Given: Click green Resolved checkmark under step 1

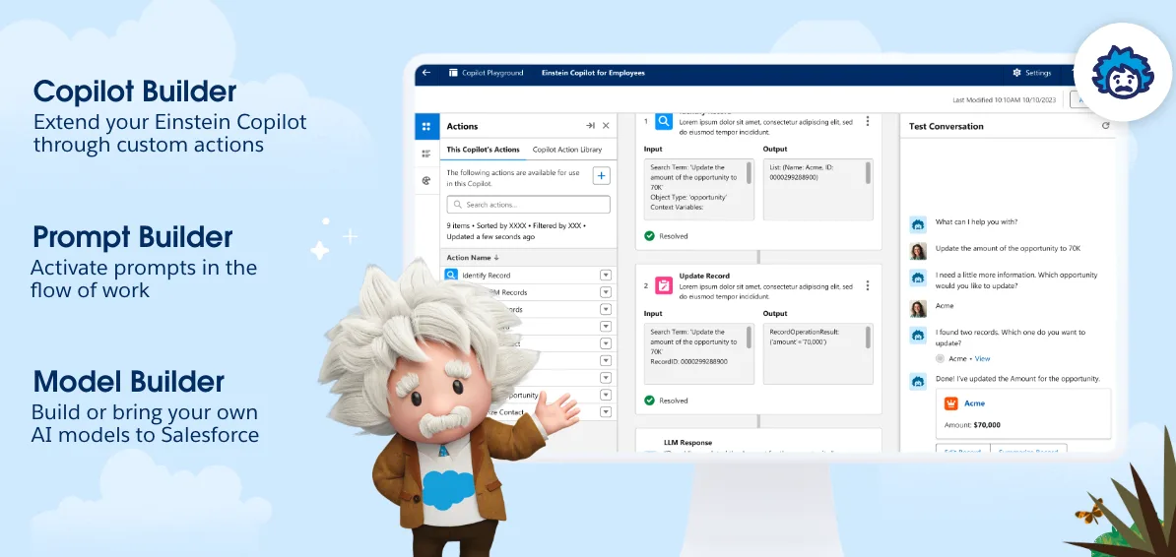Looking at the screenshot, I should click(x=649, y=235).
